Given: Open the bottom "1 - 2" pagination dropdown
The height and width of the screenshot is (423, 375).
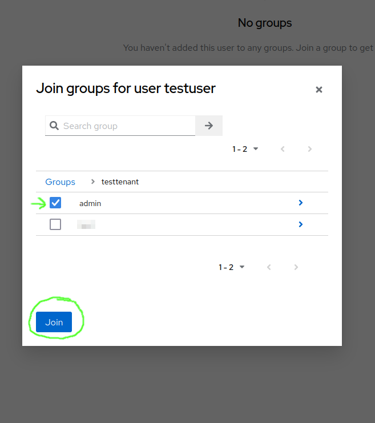Looking at the screenshot, I should coord(232,267).
